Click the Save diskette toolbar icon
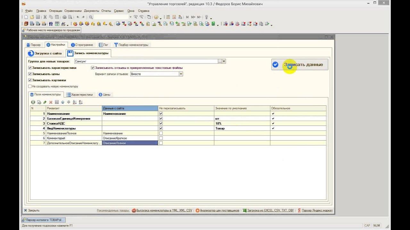 point(38,17)
